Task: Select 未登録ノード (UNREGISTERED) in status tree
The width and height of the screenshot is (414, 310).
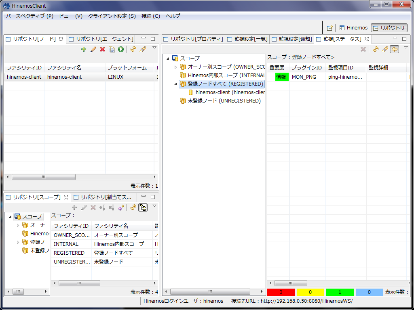Action: pyautogui.click(x=220, y=101)
